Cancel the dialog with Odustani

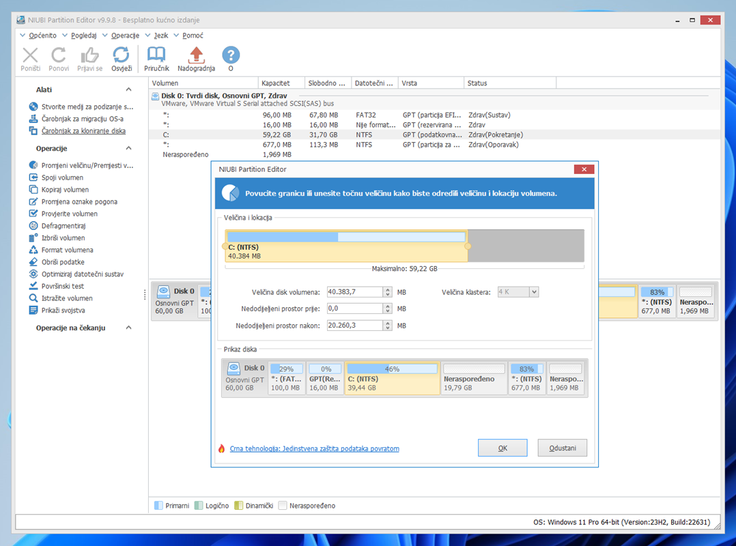pyautogui.click(x=562, y=448)
